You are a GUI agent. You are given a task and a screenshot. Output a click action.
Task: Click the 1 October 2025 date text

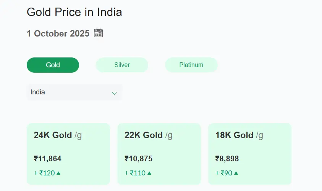pyautogui.click(x=58, y=33)
